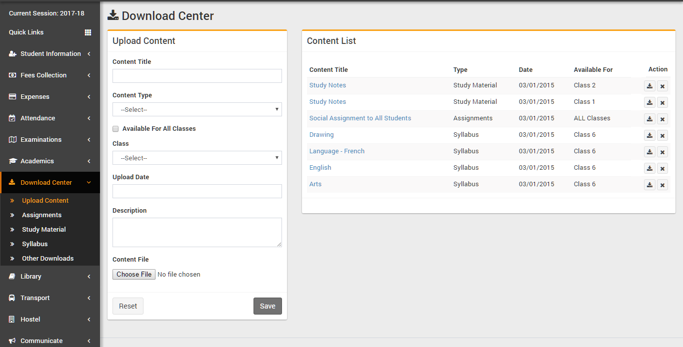Open the Assignments submenu item
The width and height of the screenshot is (683, 347).
click(41, 215)
